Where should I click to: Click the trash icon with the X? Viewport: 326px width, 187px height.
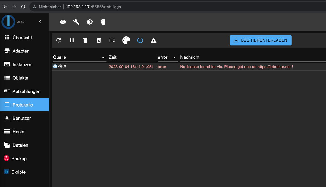coord(99,40)
